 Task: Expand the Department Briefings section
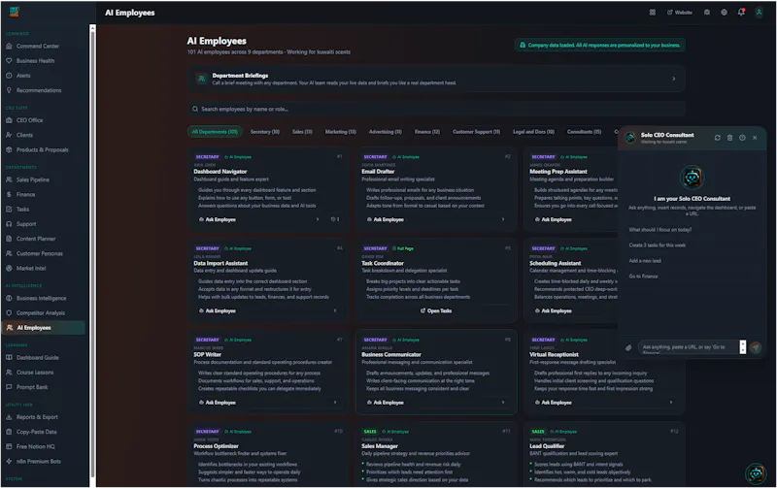[x=673, y=79]
